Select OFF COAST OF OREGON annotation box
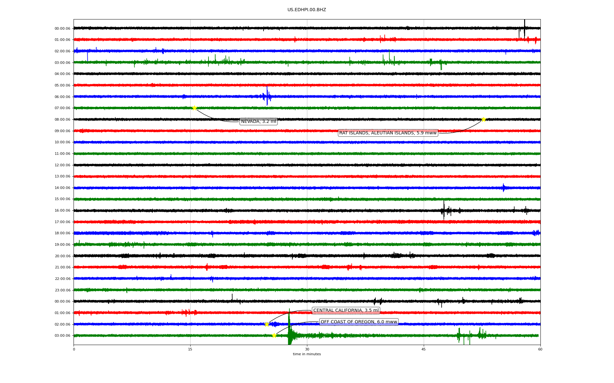Screen dimensions: 614x383 (358, 322)
